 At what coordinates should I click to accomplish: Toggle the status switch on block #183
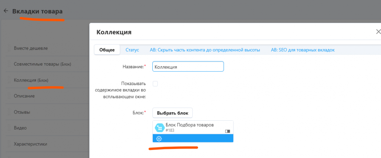coord(227,131)
